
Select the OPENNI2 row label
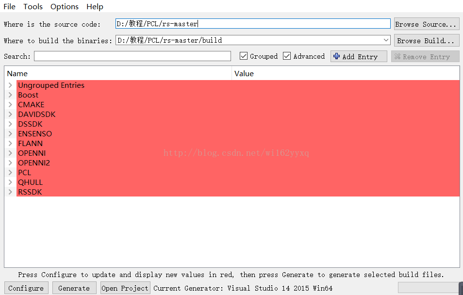34,163
